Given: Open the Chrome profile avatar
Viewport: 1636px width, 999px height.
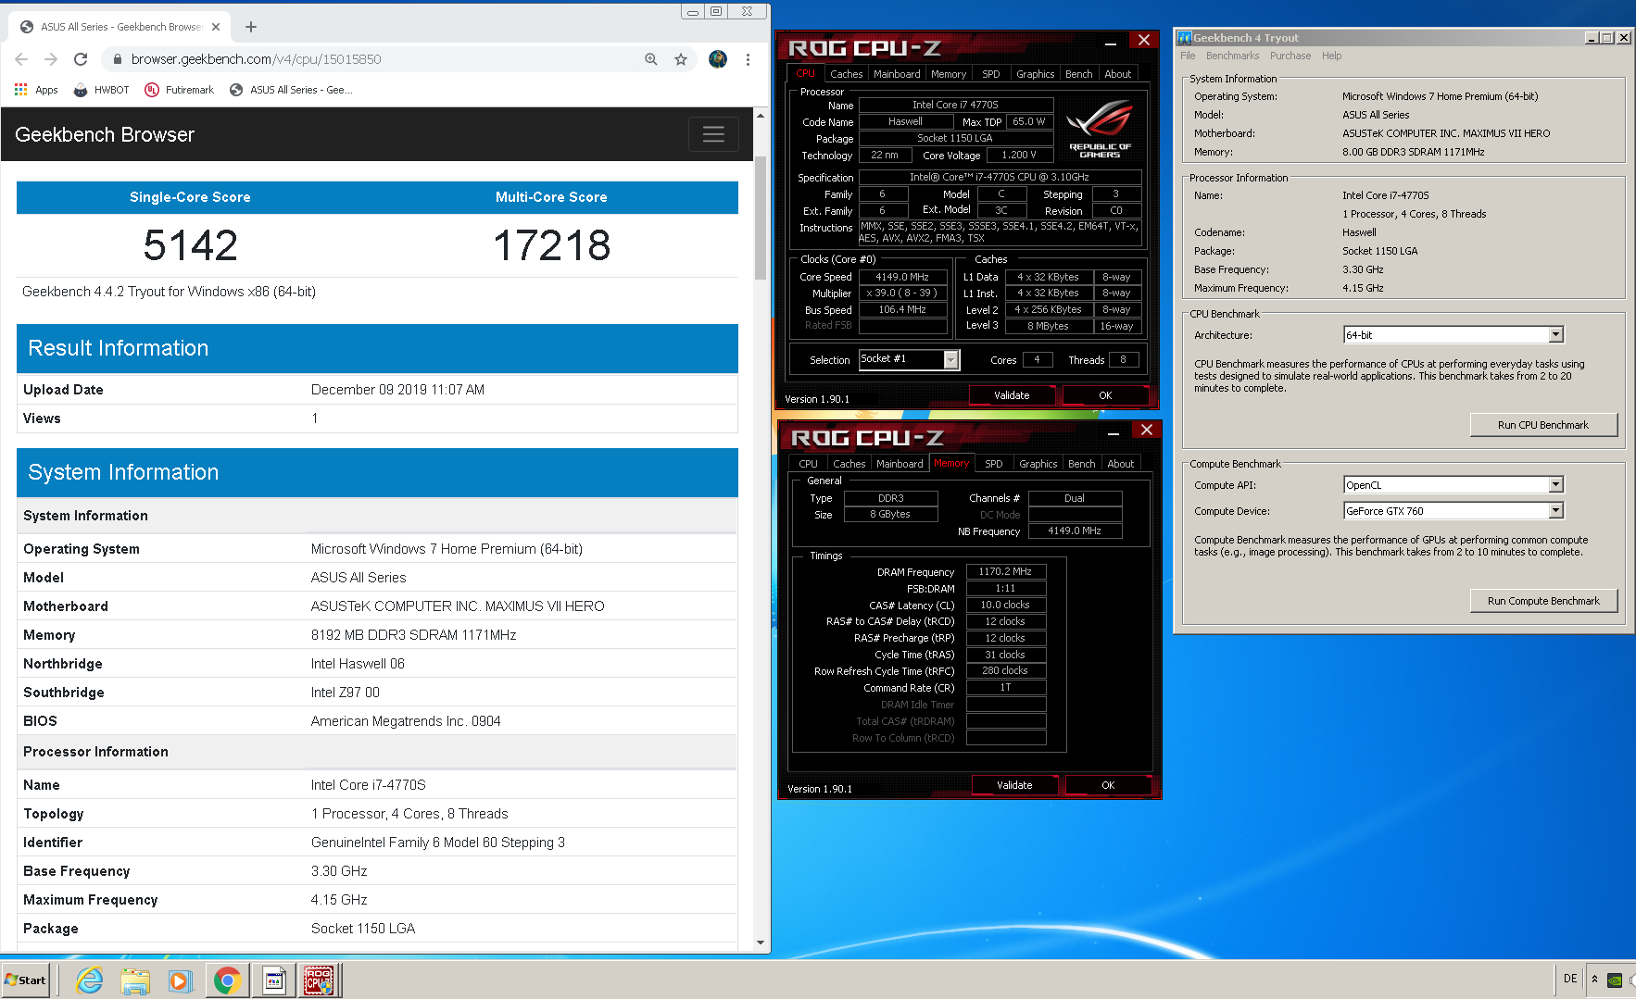Looking at the screenshot, I should [x=718, y=59].
